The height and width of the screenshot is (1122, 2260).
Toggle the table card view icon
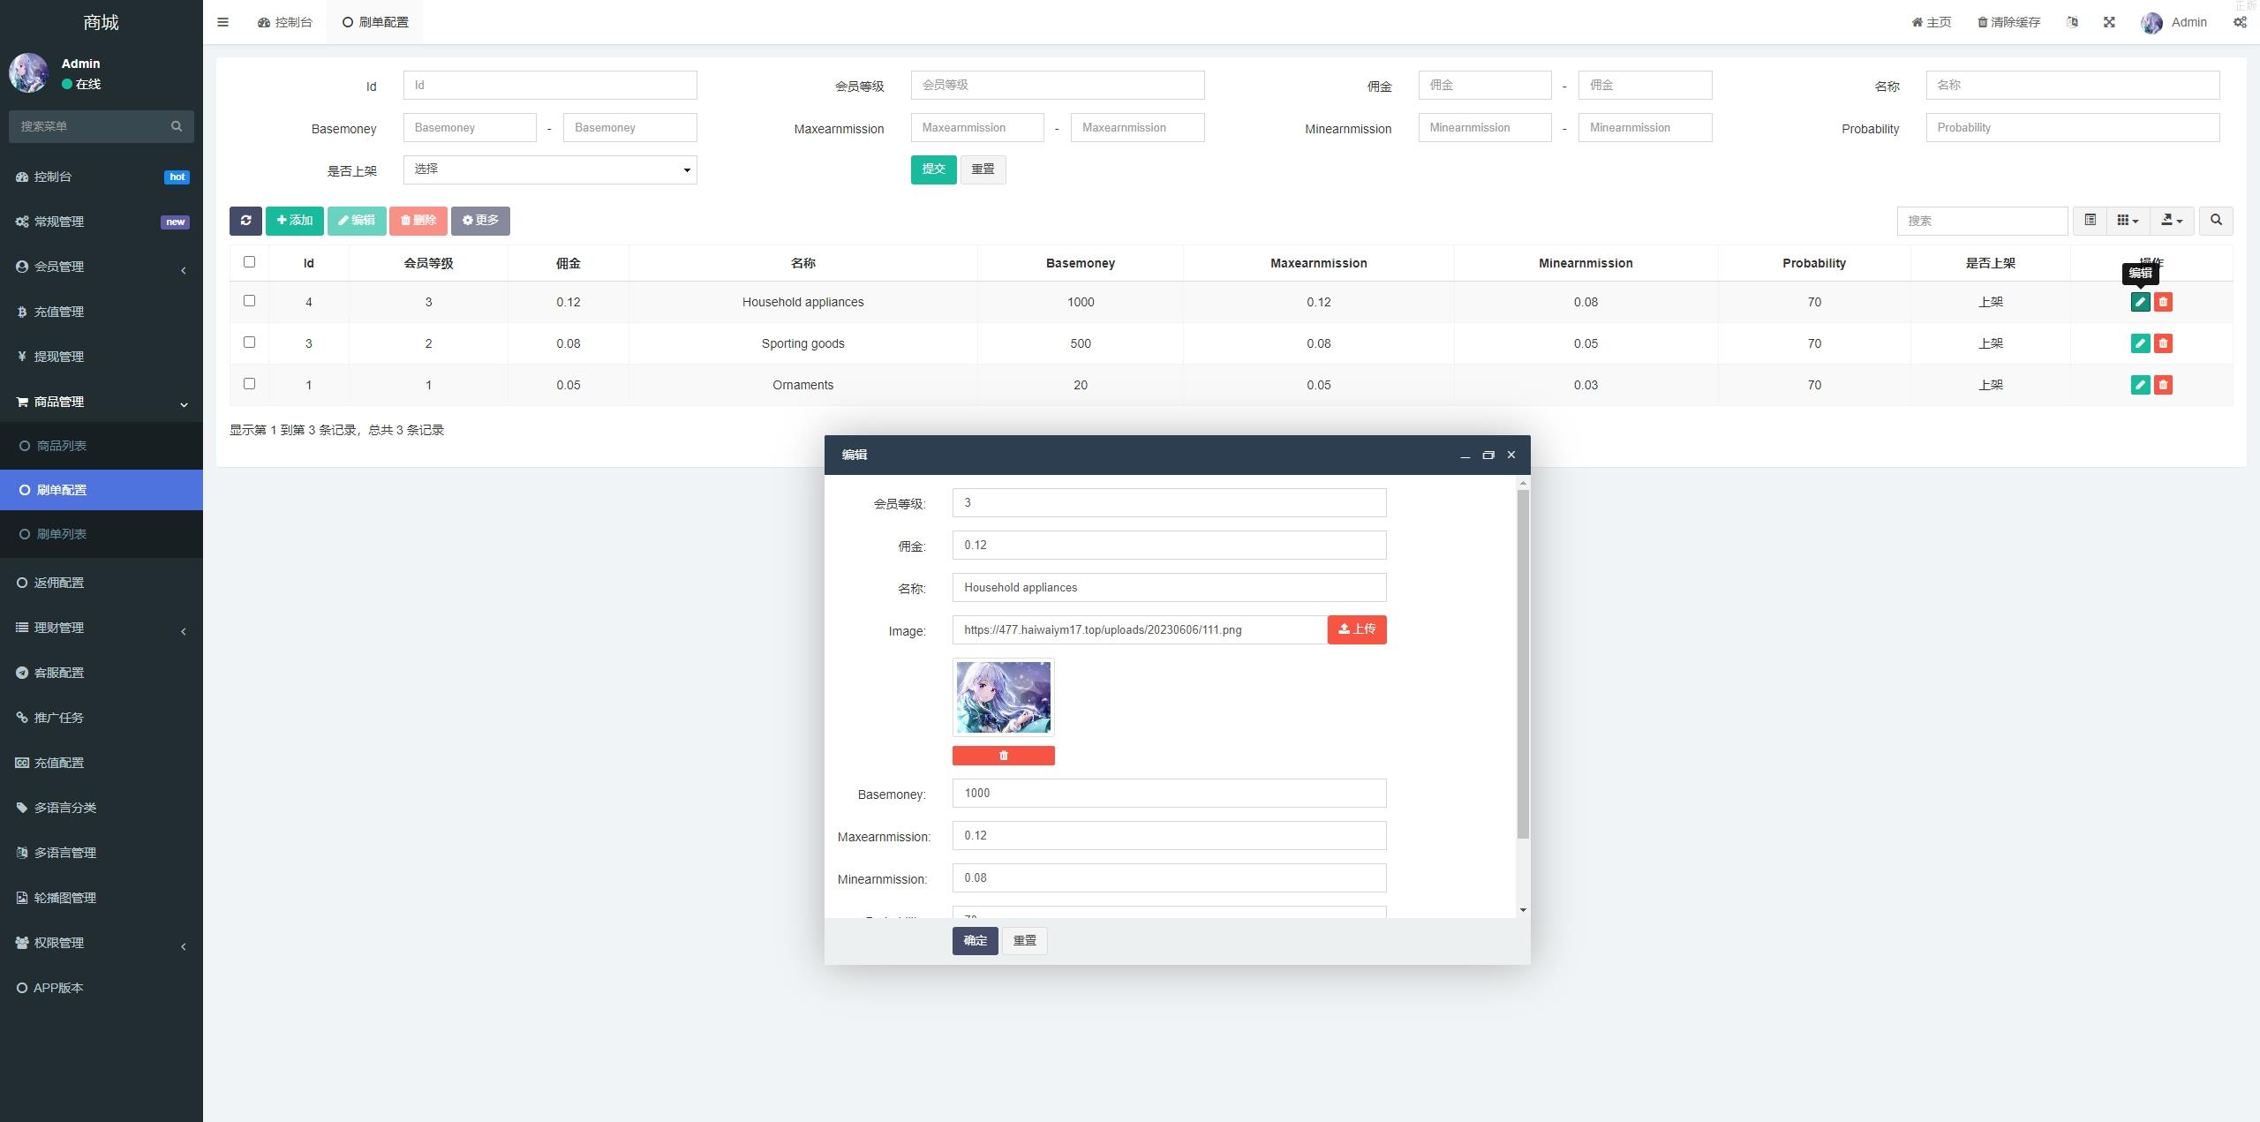coord(2090,221)
